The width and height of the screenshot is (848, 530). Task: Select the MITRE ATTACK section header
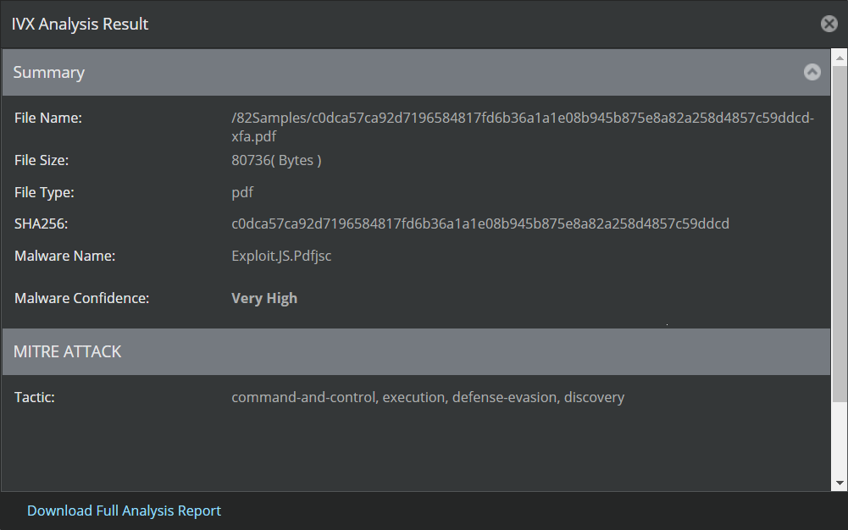pyautogui.click(x=416, y=351)
